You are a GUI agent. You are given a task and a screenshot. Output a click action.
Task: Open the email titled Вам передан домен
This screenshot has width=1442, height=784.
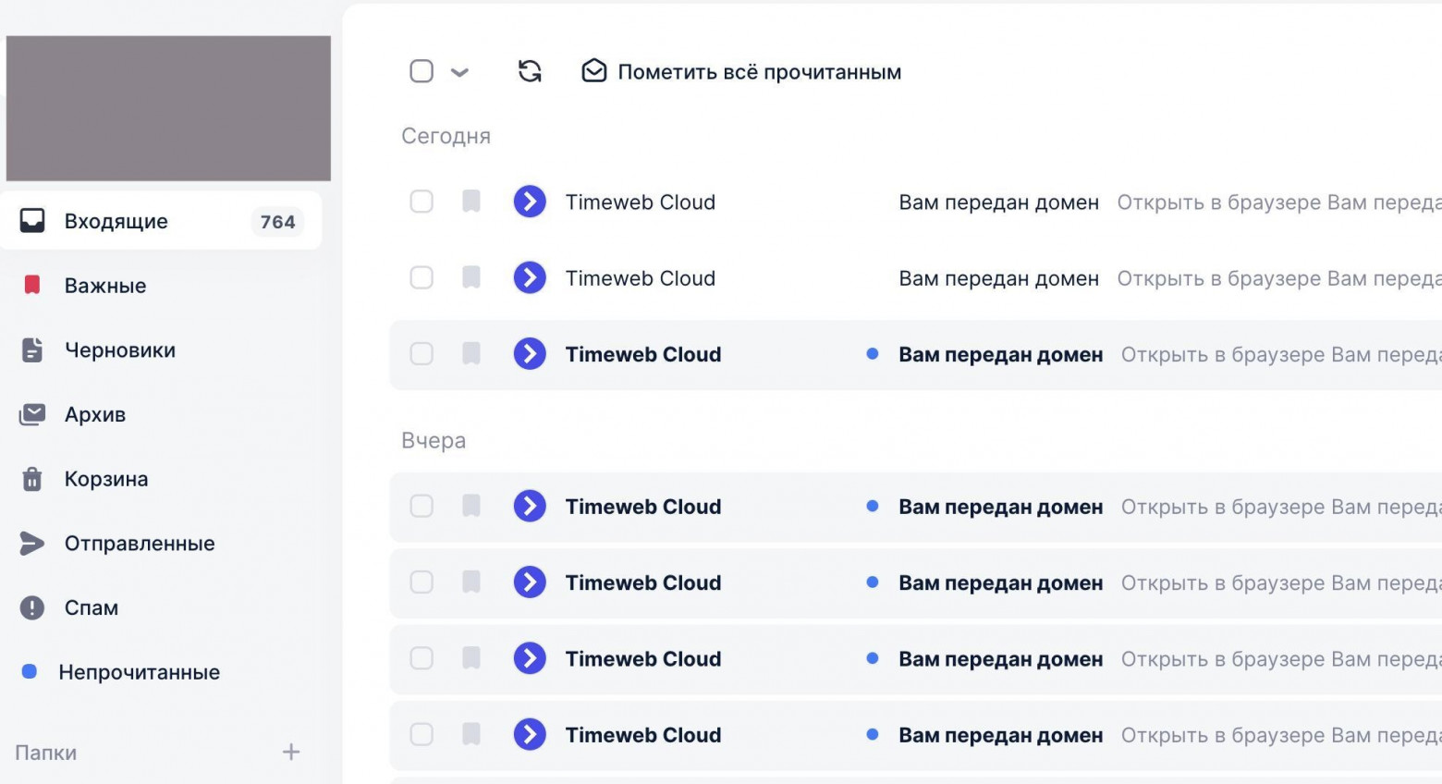tap(998, 202)
